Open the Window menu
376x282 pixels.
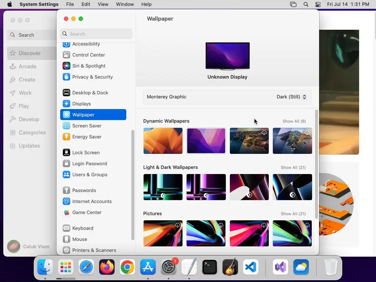point(125,4)
